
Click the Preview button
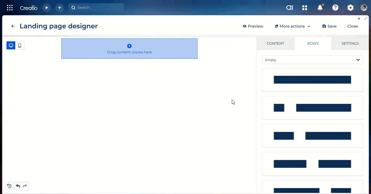pos(253,26)
